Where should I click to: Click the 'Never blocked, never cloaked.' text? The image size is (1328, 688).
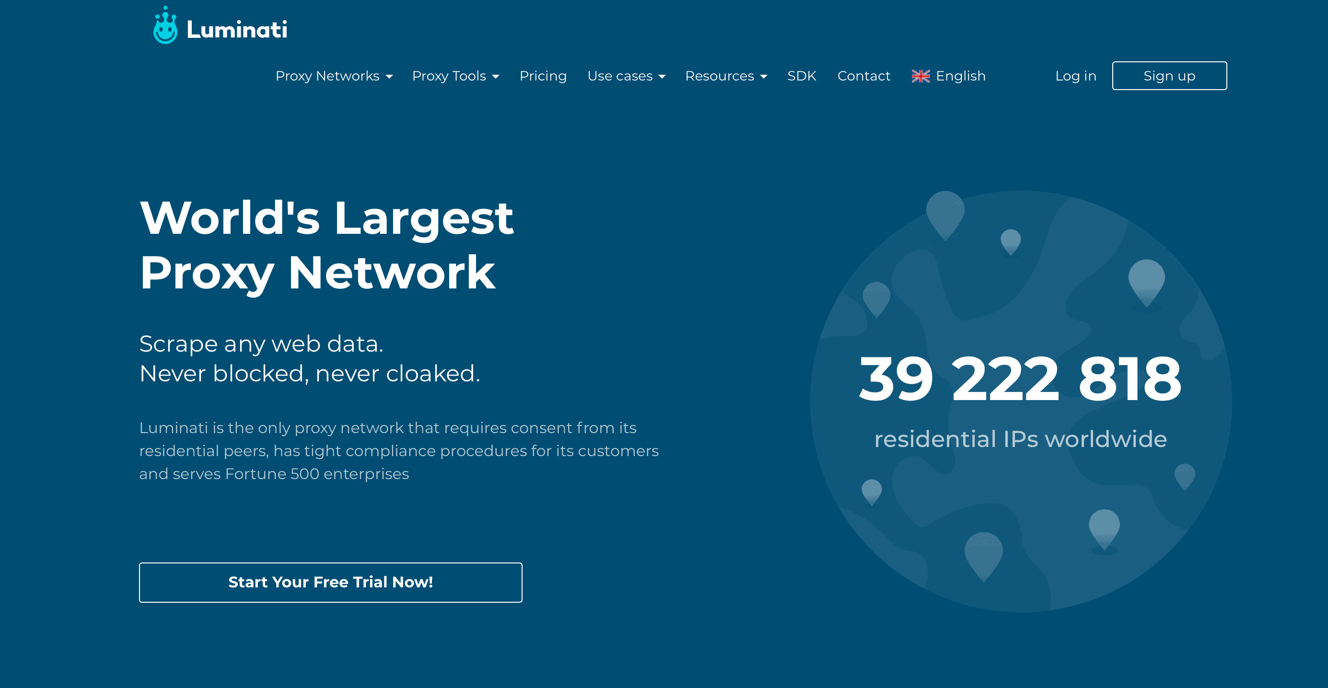coord(309,374)
